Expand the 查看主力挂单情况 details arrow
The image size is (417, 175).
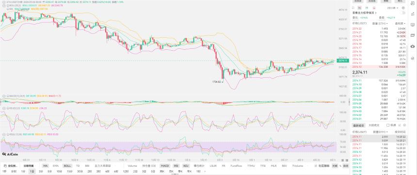point(375,13)
